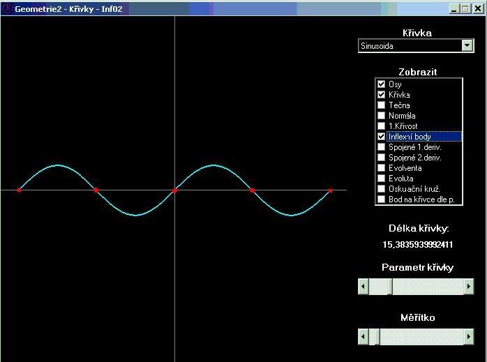Check Spojené 1.deriv. checkbox
The width and height of the screenshot is (487, 362).
pos(381,147)
